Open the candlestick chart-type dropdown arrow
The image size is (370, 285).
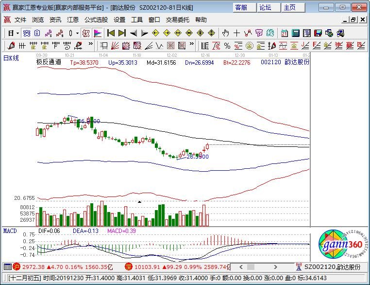pyautogui.click(x=77, y=34)
